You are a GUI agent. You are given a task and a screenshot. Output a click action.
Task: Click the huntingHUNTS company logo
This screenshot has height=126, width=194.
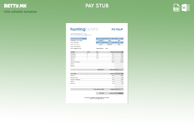tap(84, 29)
